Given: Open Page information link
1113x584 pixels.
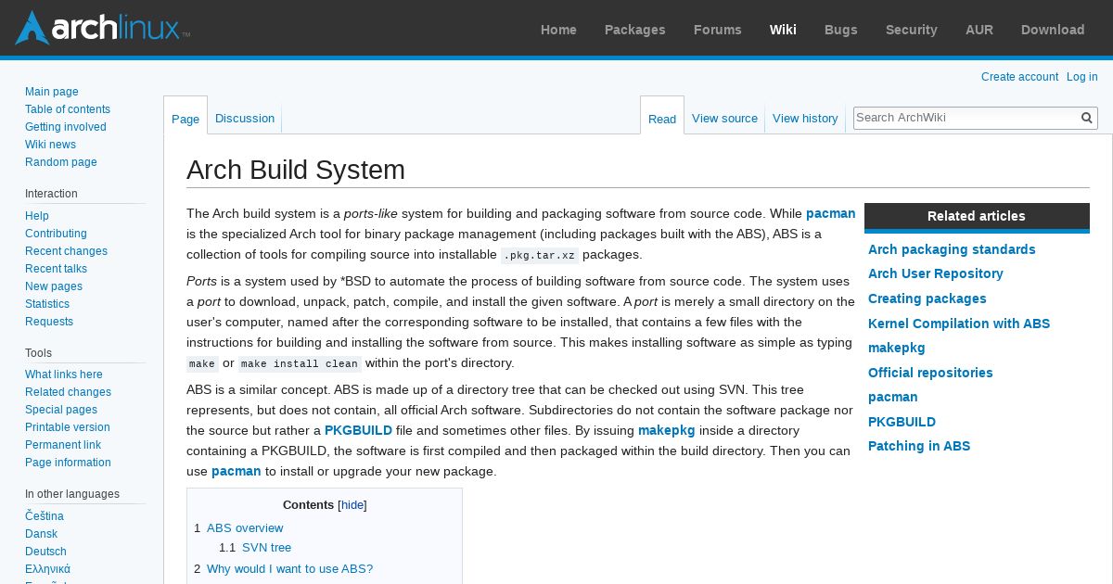Looking at the screenshot, I should point(68,463).
